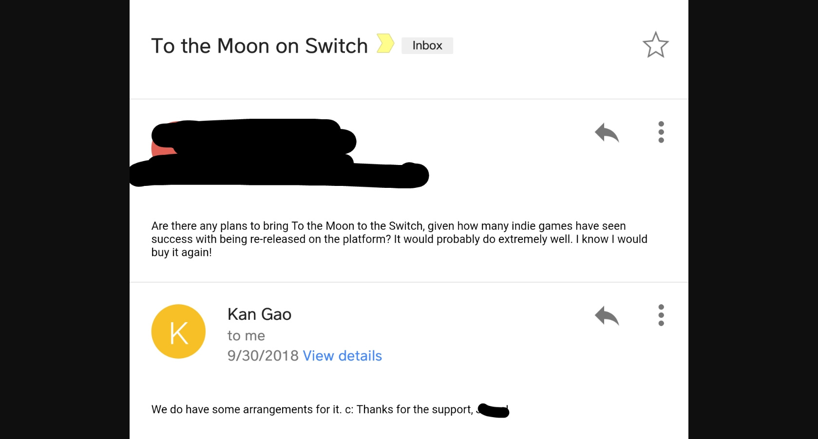818x439 pixels.
Task: Collapse first message via its empty header space
Action: (x=507, y=146)
